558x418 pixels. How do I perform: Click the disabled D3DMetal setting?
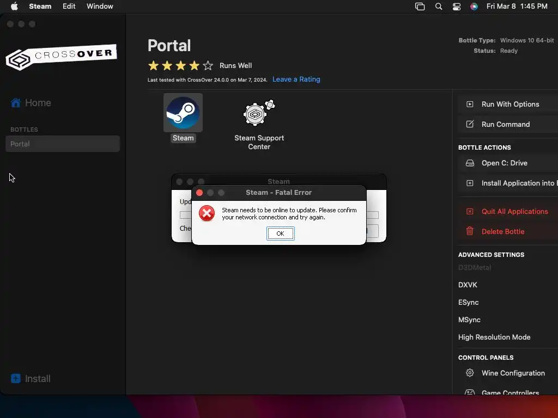click(475, 268)
